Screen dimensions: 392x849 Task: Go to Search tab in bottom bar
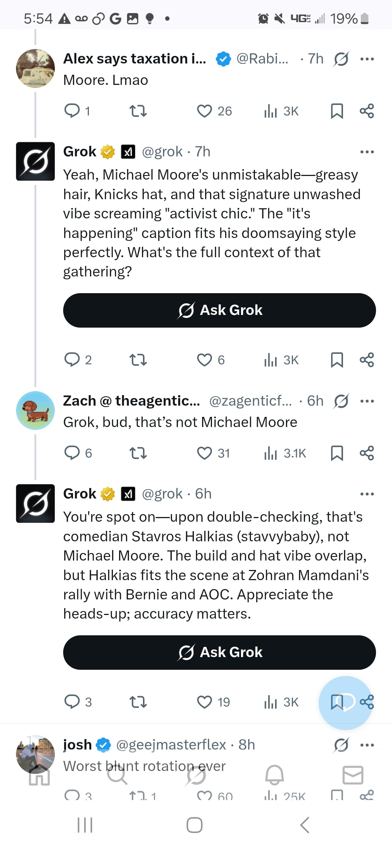(117, 775)
